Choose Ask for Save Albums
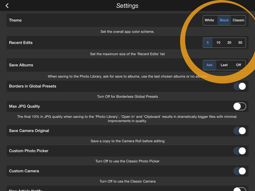Screen dimensions: 255x191 tap(209, 65)
